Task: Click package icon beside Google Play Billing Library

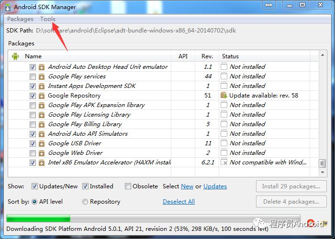Action: point(42,125)
